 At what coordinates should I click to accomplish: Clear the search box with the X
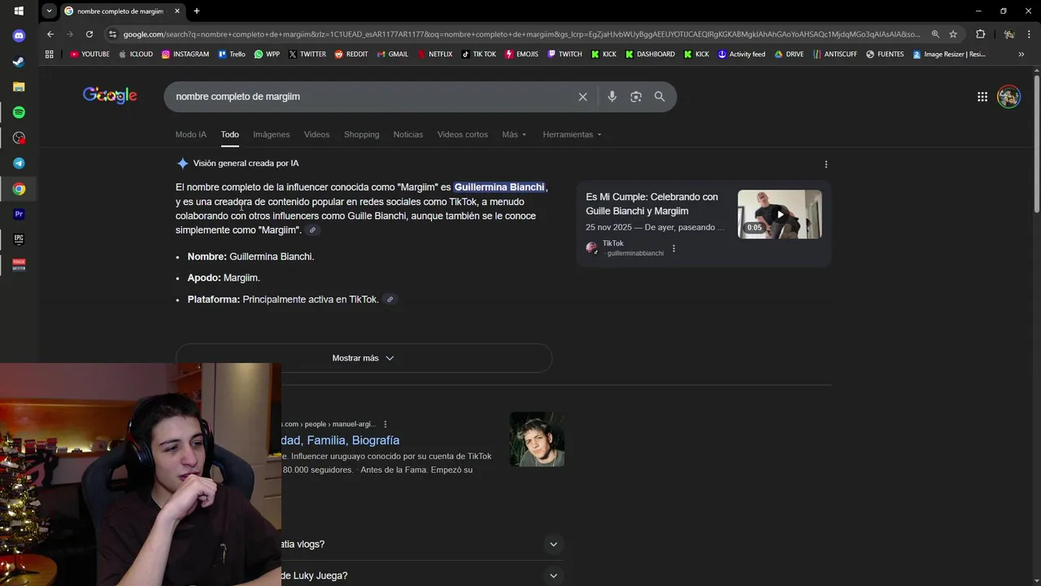tap(582, 97)
